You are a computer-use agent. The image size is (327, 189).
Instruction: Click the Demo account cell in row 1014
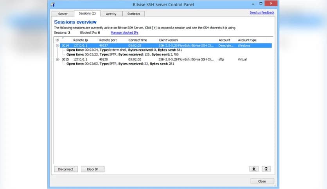point(226,46)
